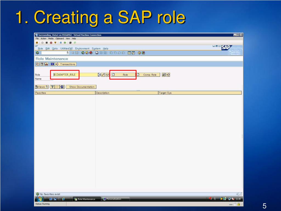Click the yellow Exit up-arrow icon
This screenshot has width=281, height=211.
[87, 53]
